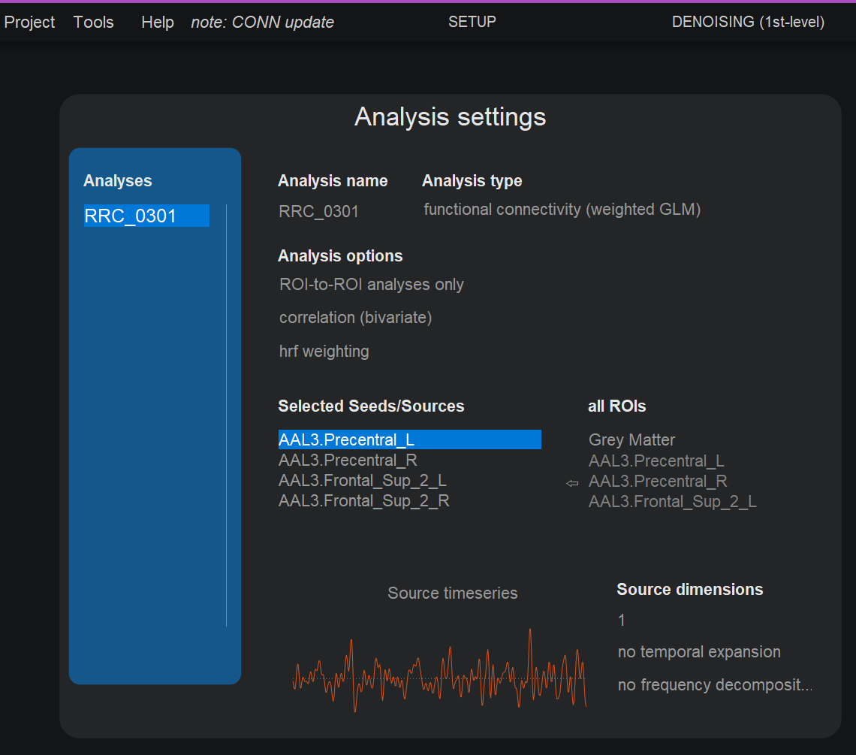Screen dimensions: 856x755
Task: Switch to DENOISING (1st-level) tab
Action: click(748, 22)
